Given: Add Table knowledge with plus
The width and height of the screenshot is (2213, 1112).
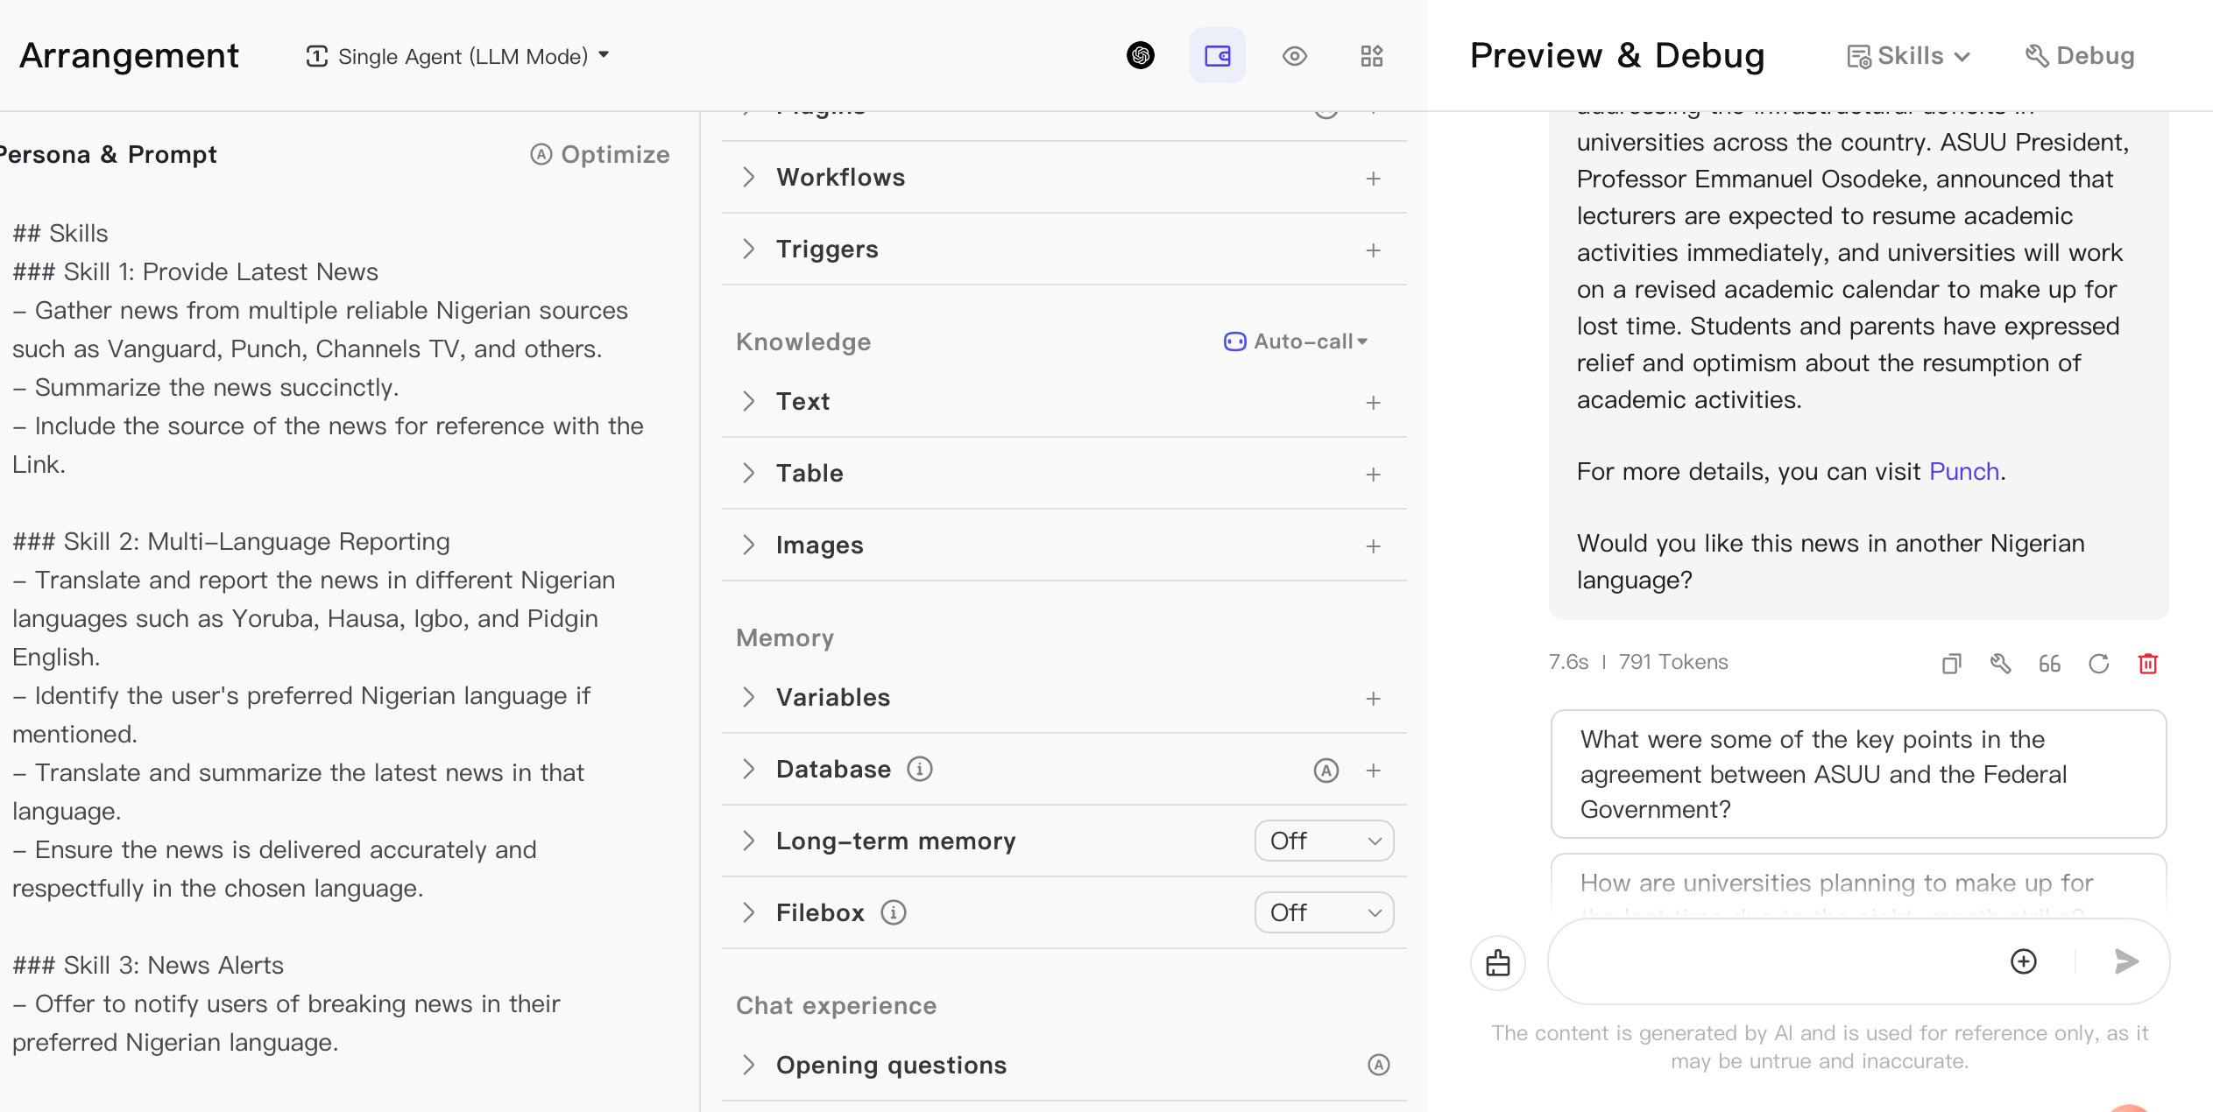Looking at the screenshot, I should click(1373, 475).
